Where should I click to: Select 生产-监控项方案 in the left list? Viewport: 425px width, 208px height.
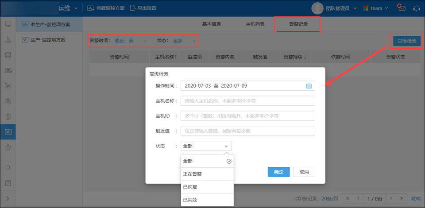coord(49,40)
